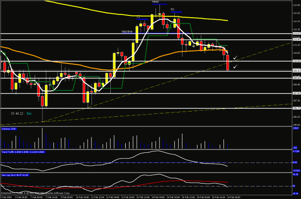301x199 pixels.
Task: Click the 206.79 price level tag
Action: [296, 108]
